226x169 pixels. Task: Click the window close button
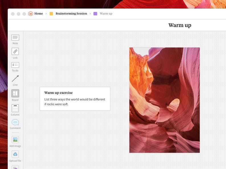tap(13, 14)
